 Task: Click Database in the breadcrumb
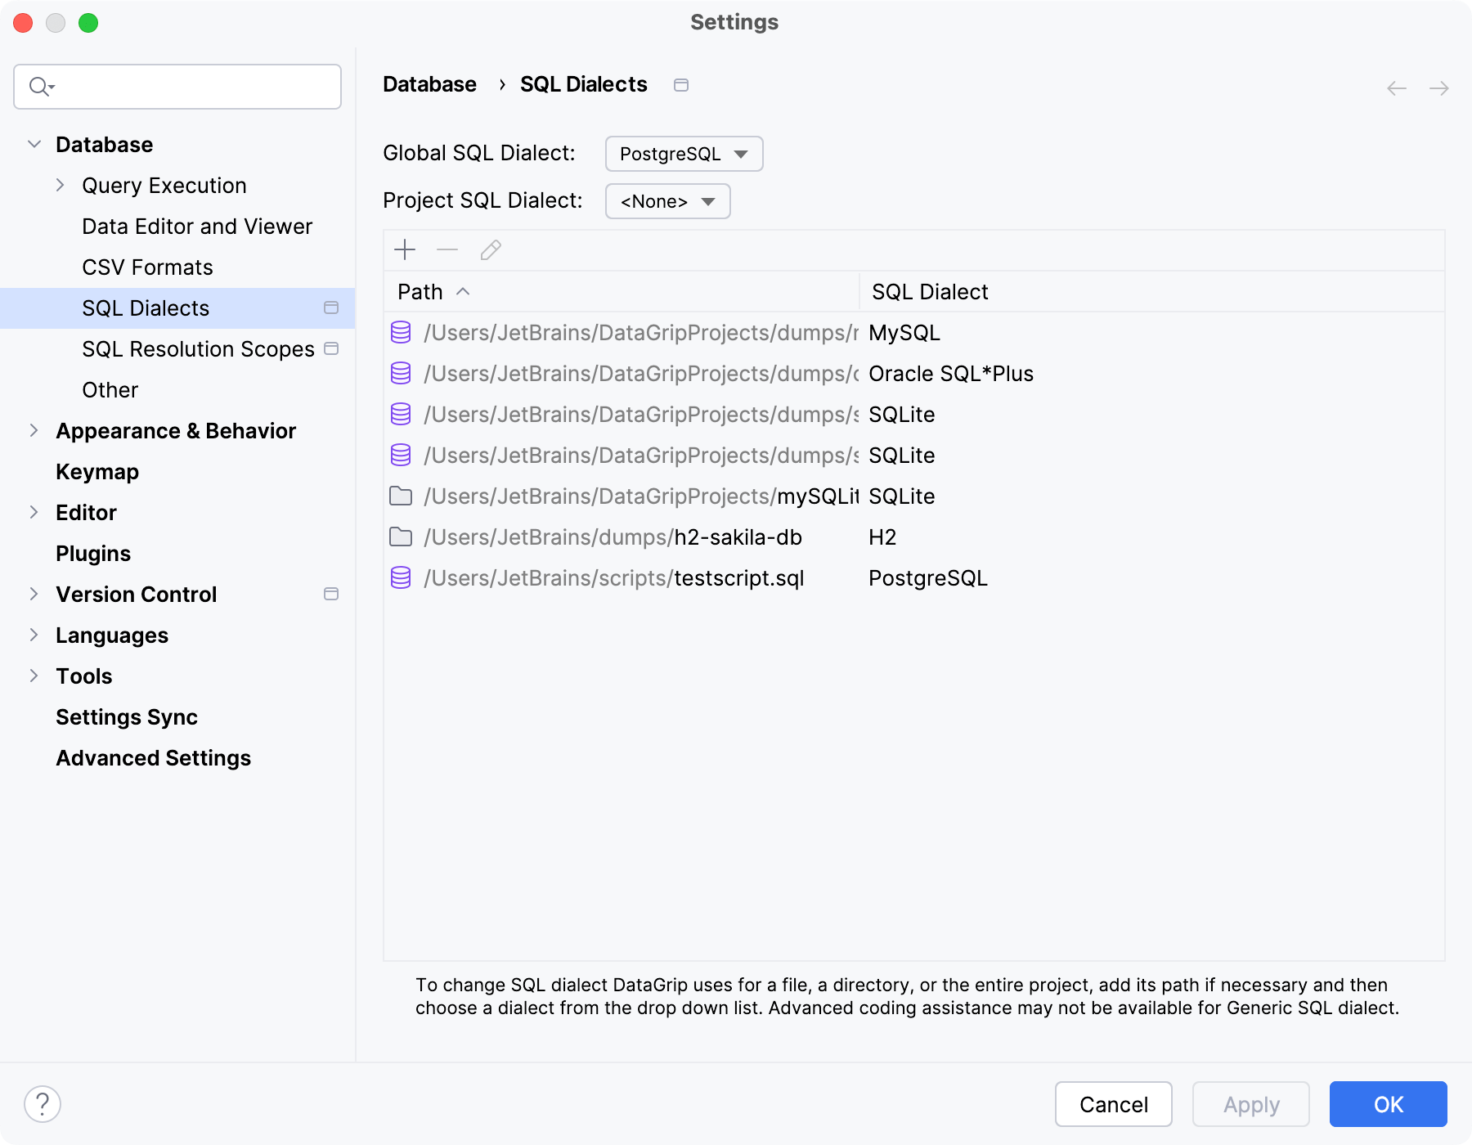click(x=429, y=84)
